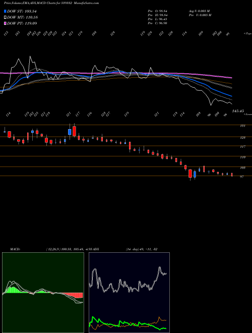Click the 103 price level label
Viewport: 252px width, 333px height.
(242, 168)
